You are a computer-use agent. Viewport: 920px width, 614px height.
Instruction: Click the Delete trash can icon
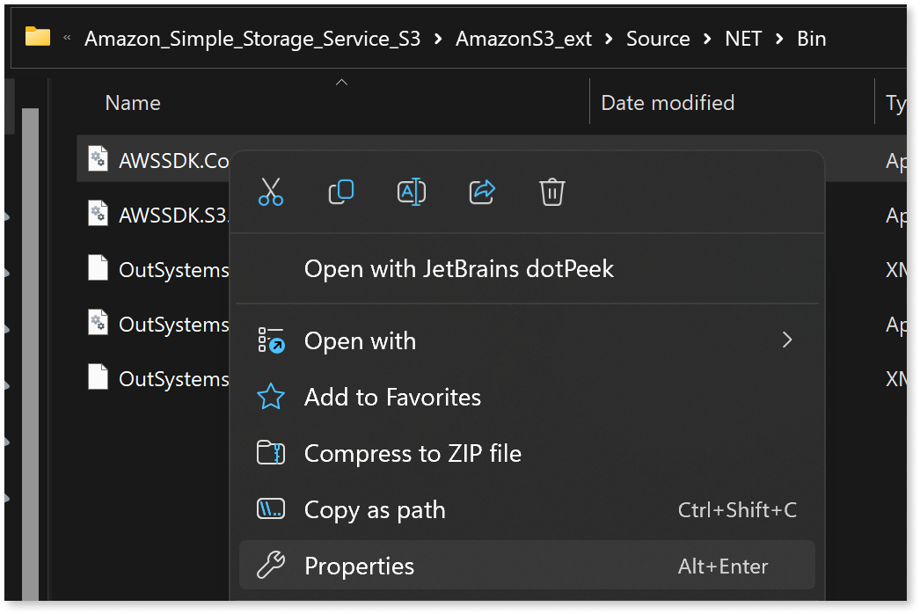[552, 192]
